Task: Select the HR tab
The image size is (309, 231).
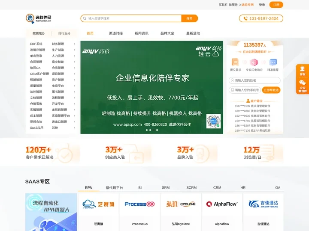Action: 243,188
